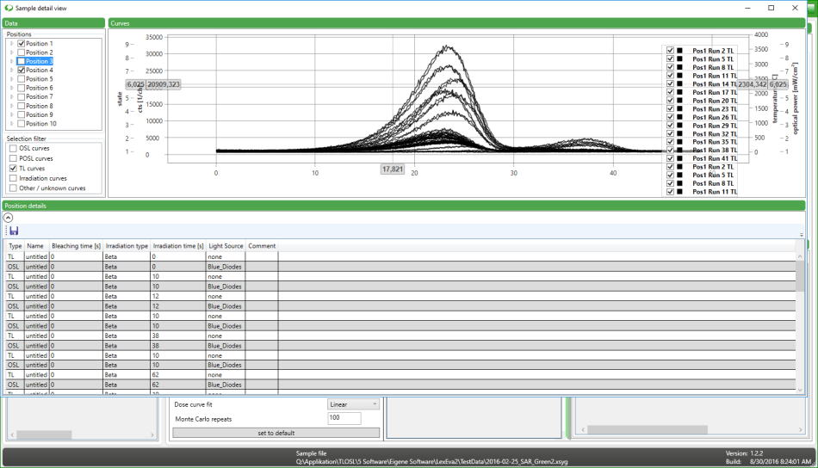This screenshot has width=818, height=468.
Task: Hide the Pos1 Run 41 TL curve
Action: pyautogui.click(x=671, y=158)
